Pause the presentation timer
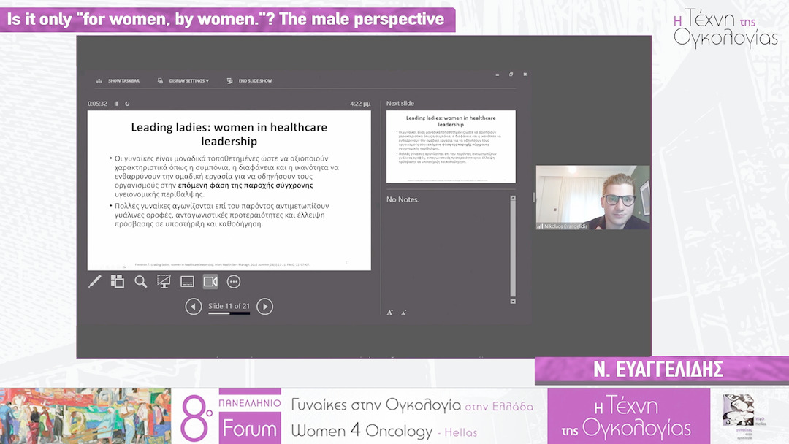 [115, 103]
